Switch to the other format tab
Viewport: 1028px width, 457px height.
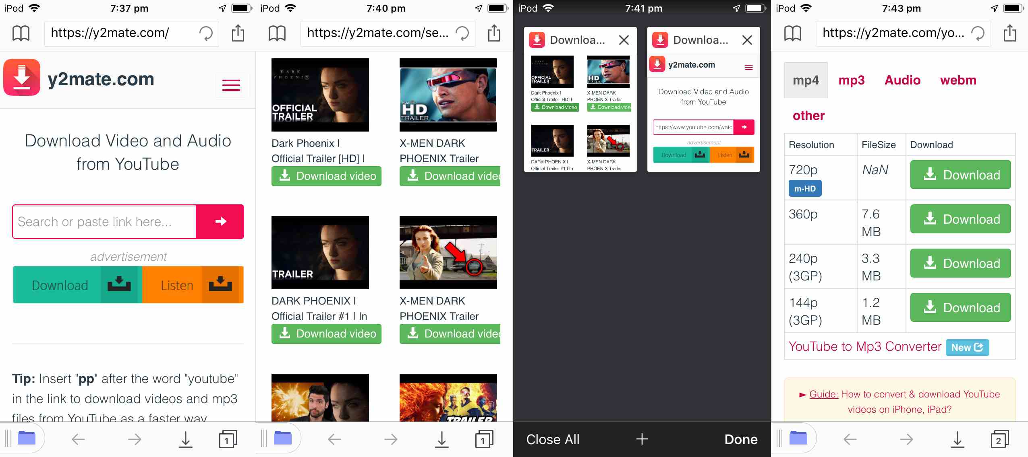point(808,115)
